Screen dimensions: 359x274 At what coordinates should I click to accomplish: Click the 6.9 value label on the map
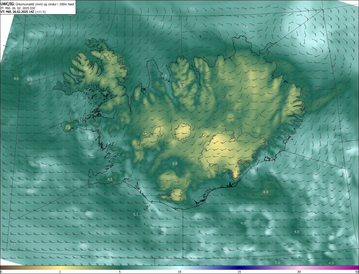(x=29, y=80)
